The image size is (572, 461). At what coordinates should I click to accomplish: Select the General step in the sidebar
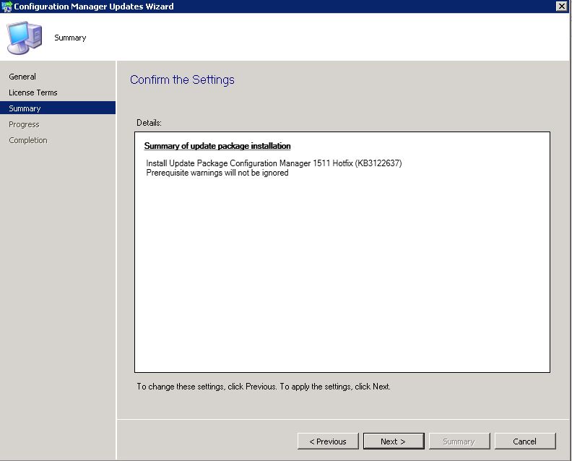22,77
